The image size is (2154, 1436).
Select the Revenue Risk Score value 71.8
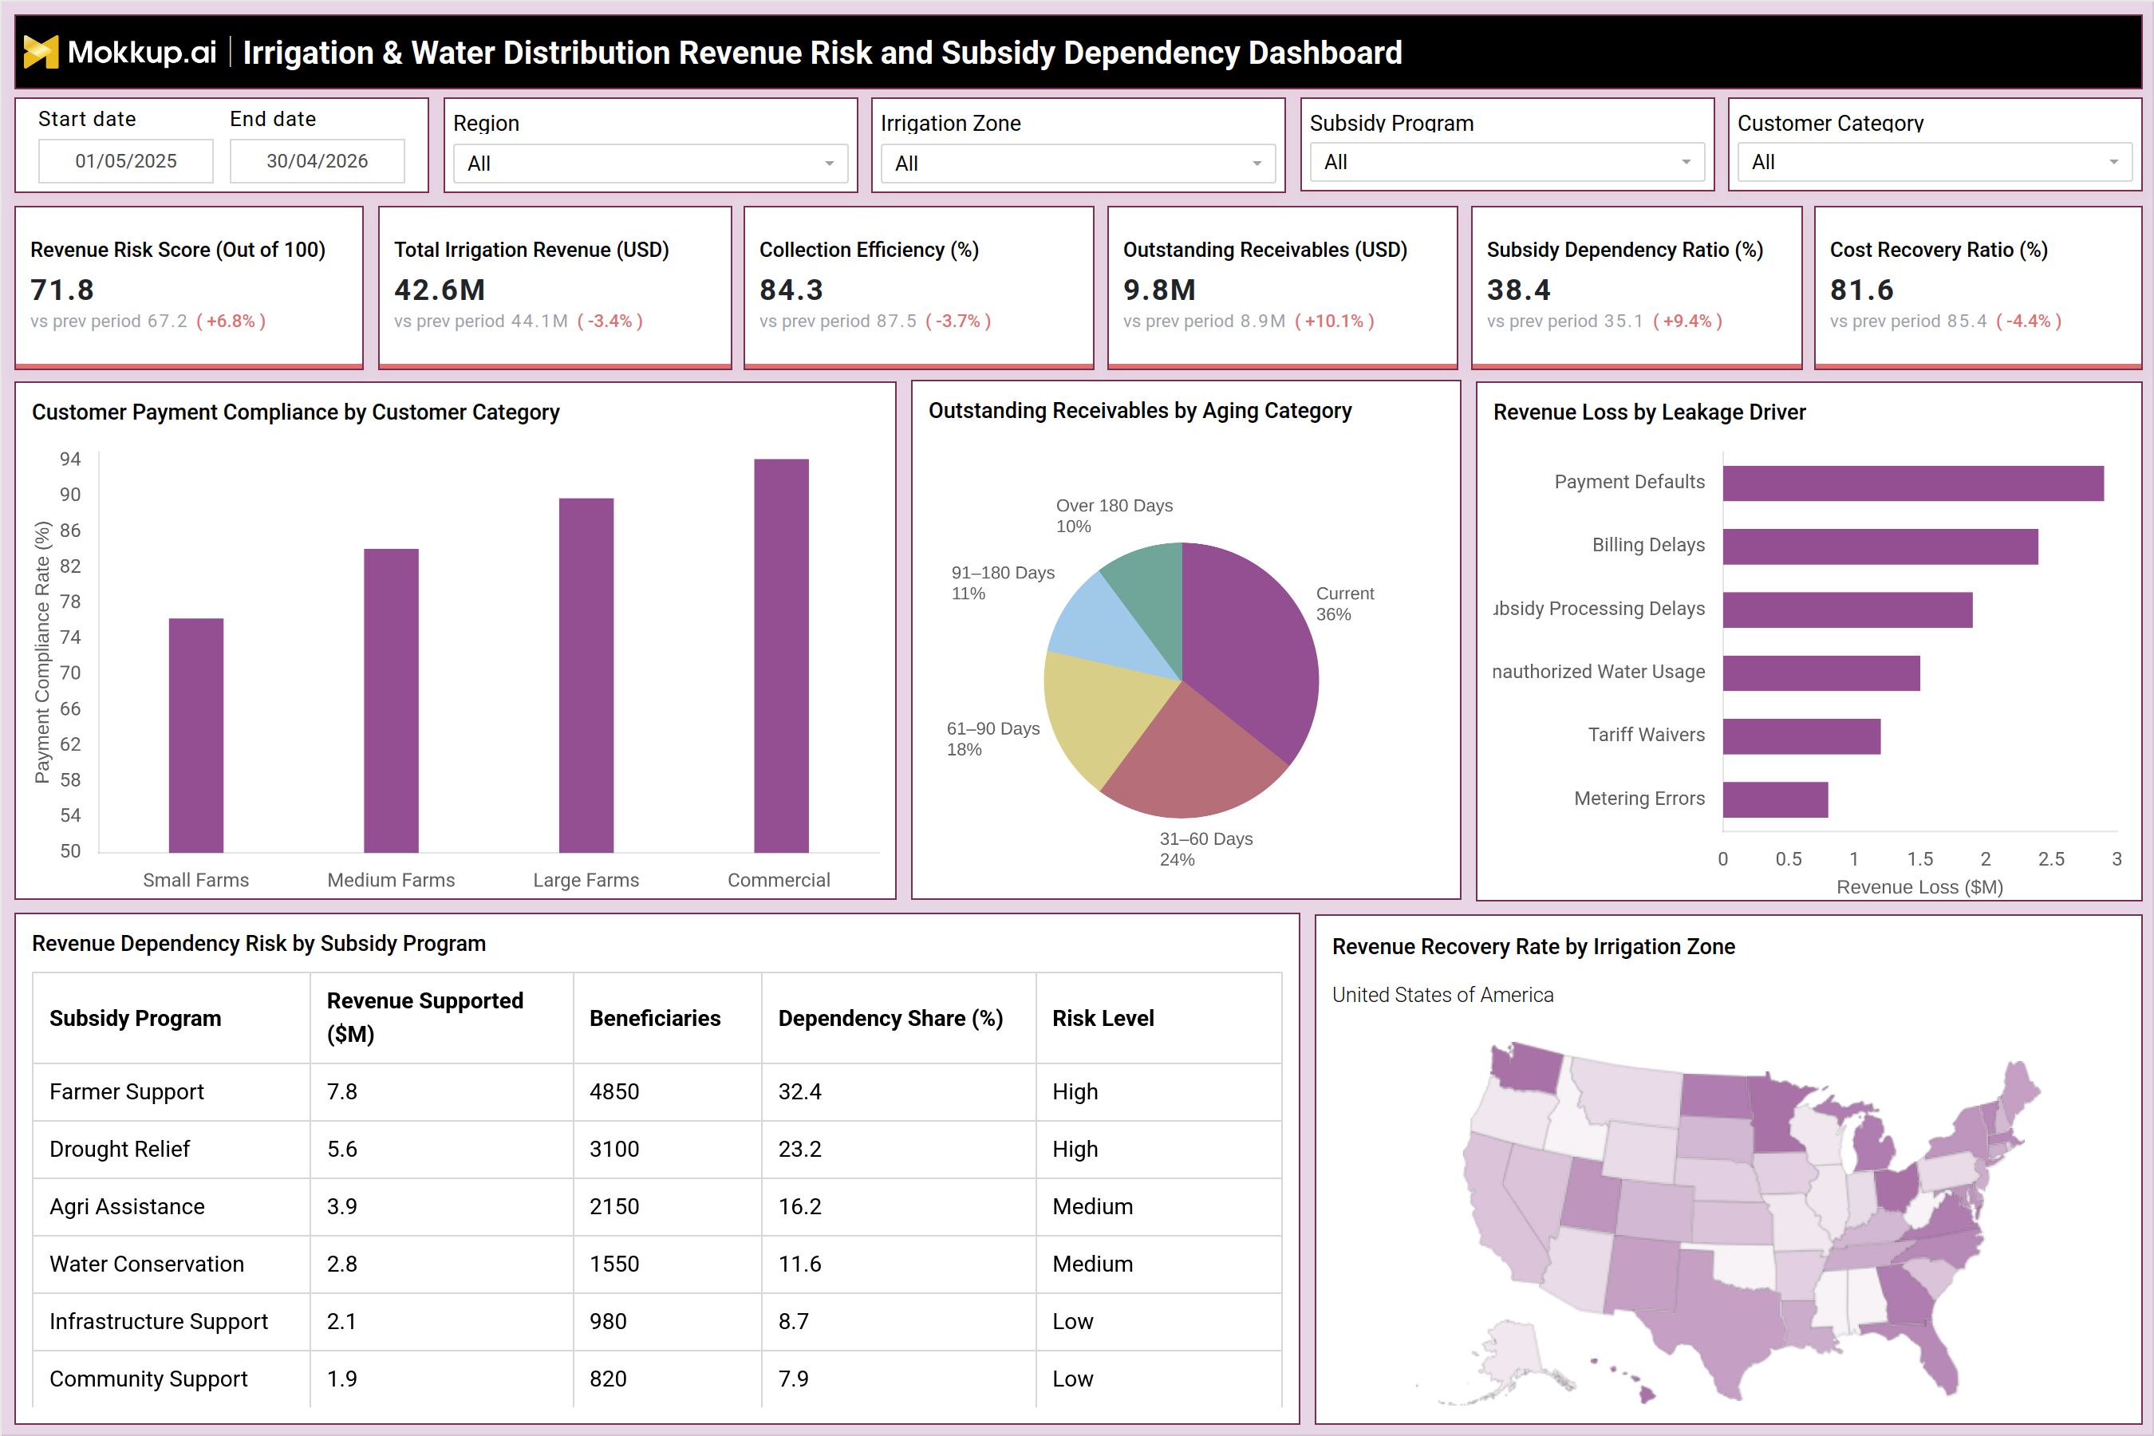tap(62, 290)
